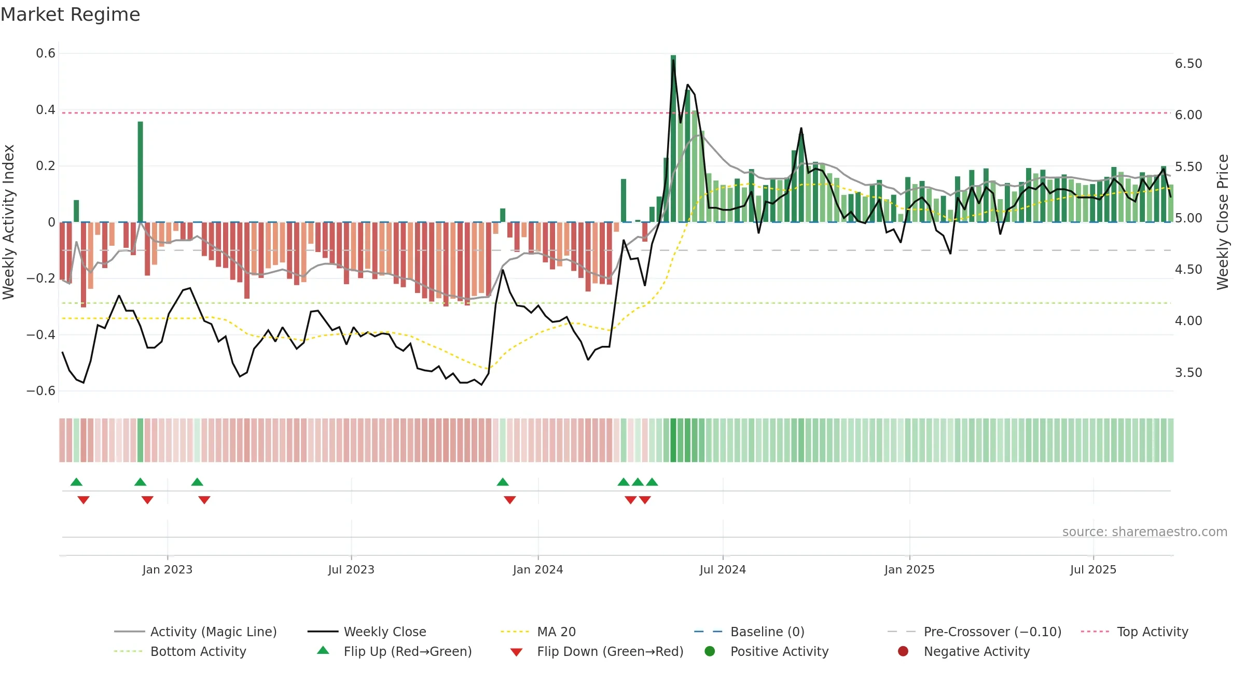1245x700 pixels.
Task: Toggle Bottom Activity legend entry
Action: tap(180, 651)
